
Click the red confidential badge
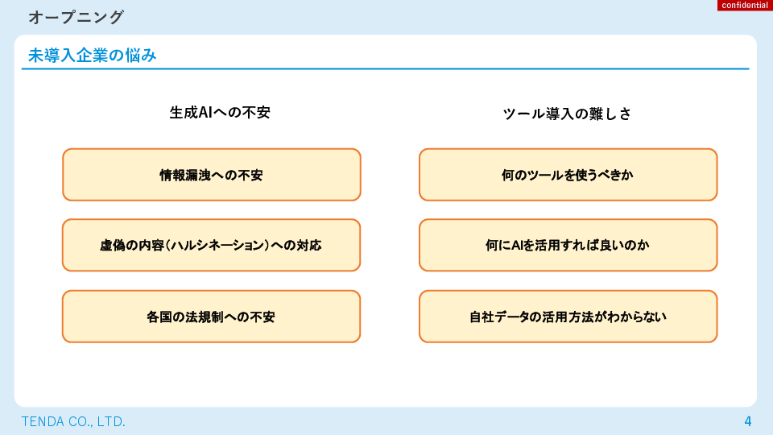point(744,6)
